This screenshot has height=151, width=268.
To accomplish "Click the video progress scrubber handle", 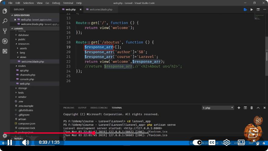I will (94, 133).
